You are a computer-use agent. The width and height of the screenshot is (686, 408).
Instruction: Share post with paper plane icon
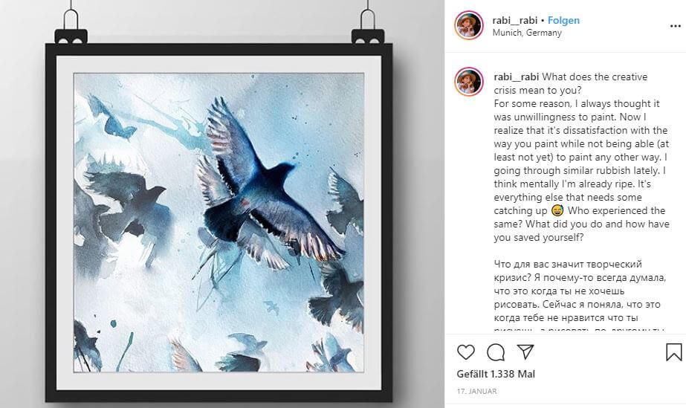click(x=525, y=352)
